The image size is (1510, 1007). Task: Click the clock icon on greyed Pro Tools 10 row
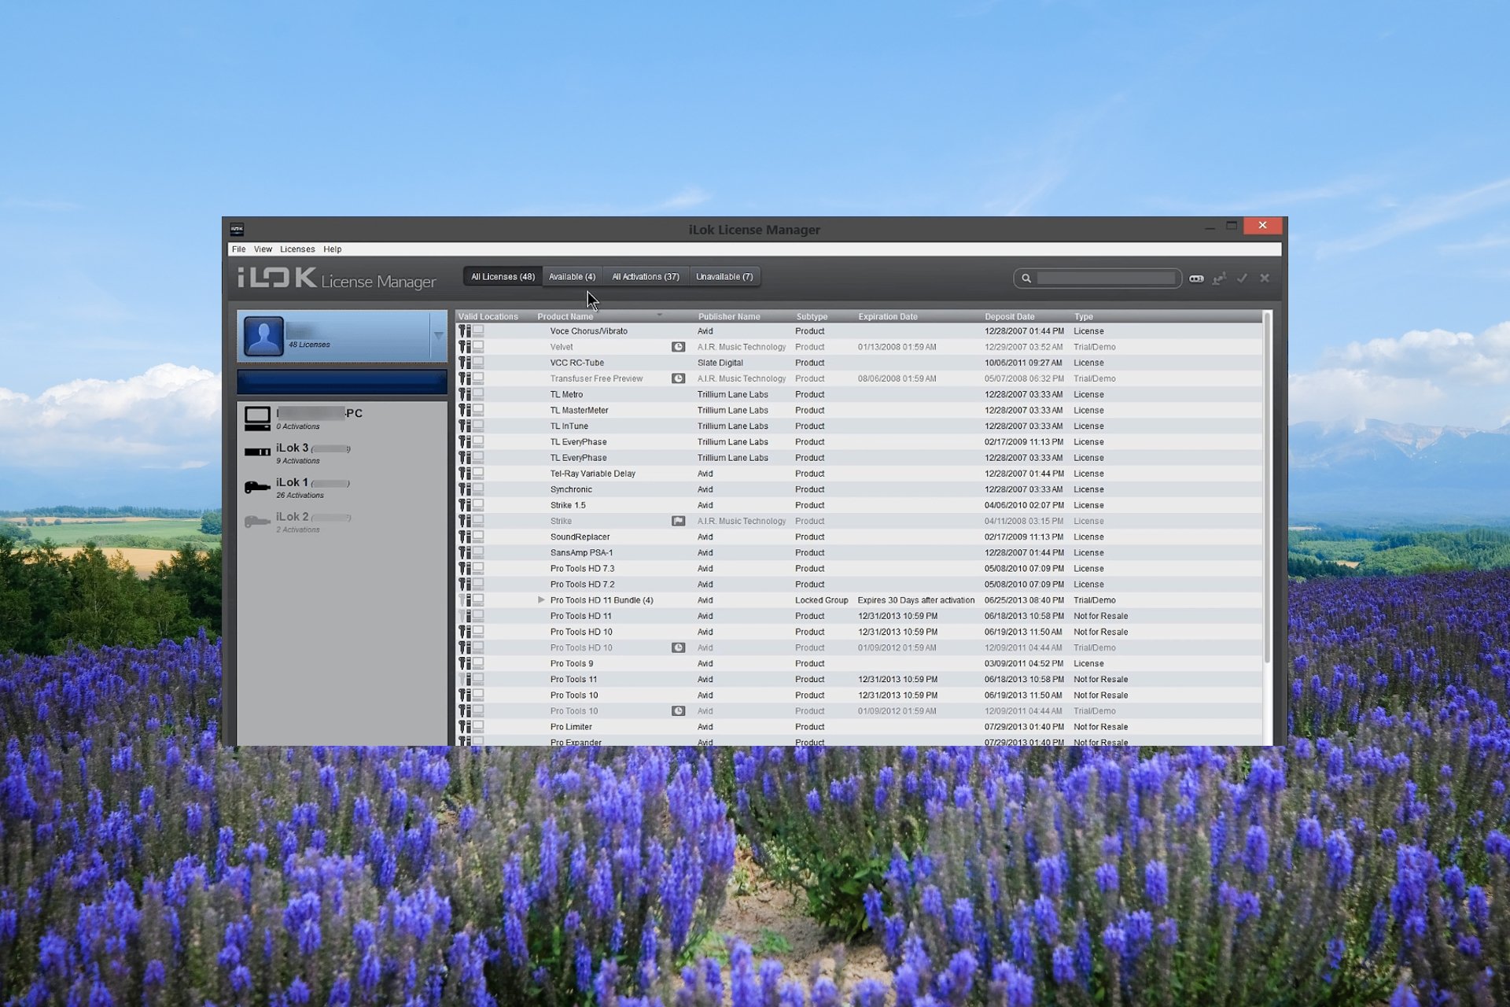(678, 711)
